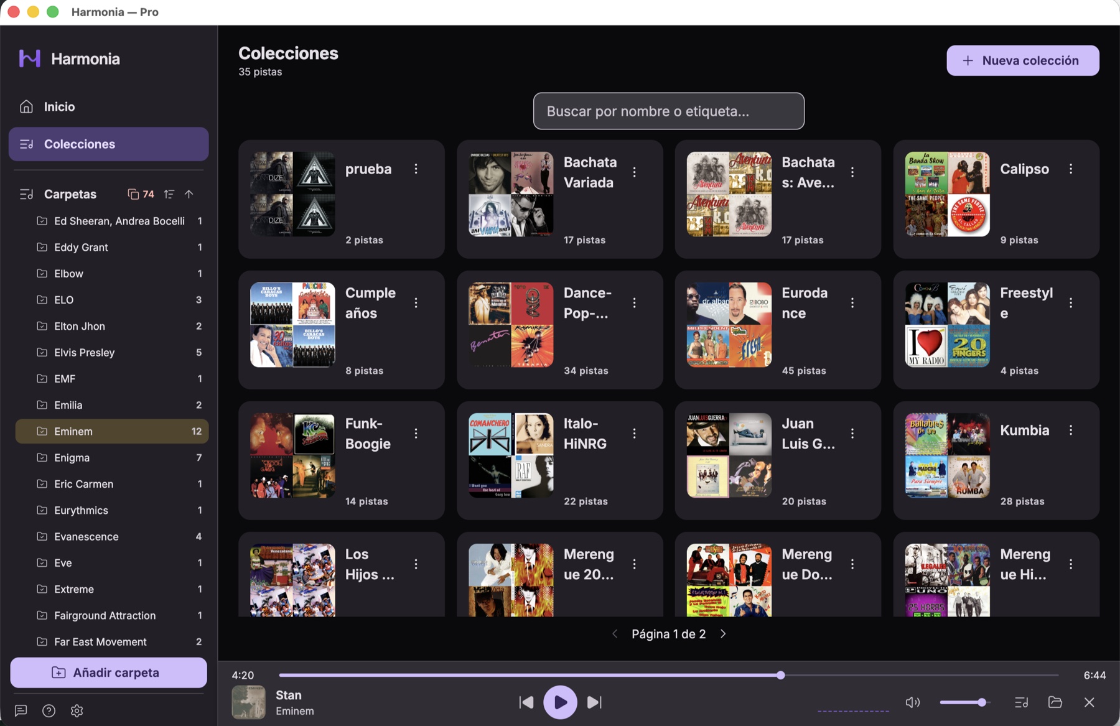Image resolution: width=1120 pixels, height=726 pixels.
Task: Open the Eurythmics folder
Action: point(112,510)
